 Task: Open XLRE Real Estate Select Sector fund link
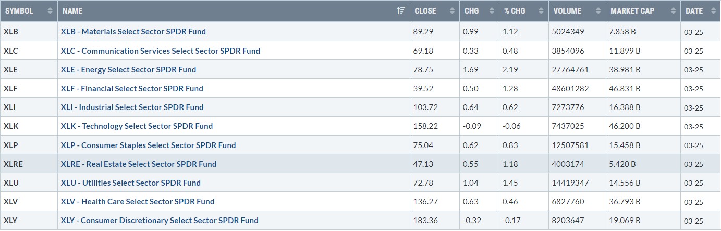(138, 164)
